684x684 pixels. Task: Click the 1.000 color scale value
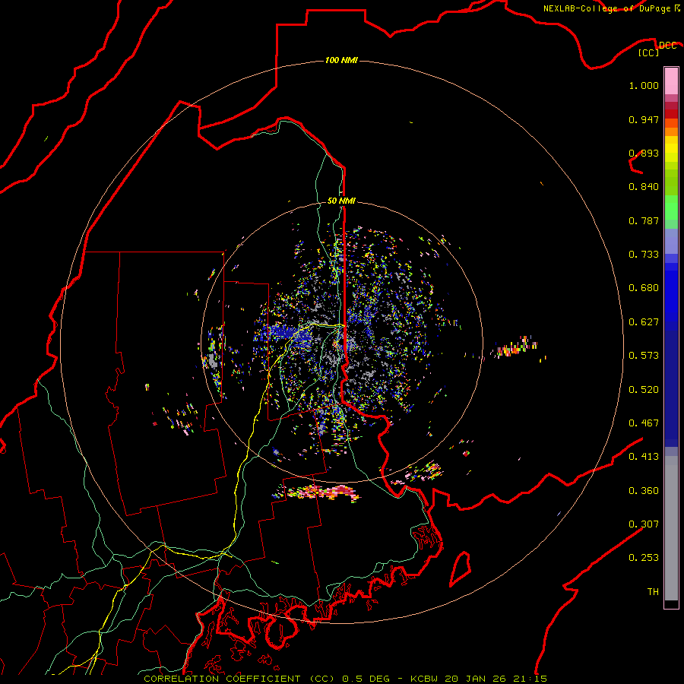[644, 85]
